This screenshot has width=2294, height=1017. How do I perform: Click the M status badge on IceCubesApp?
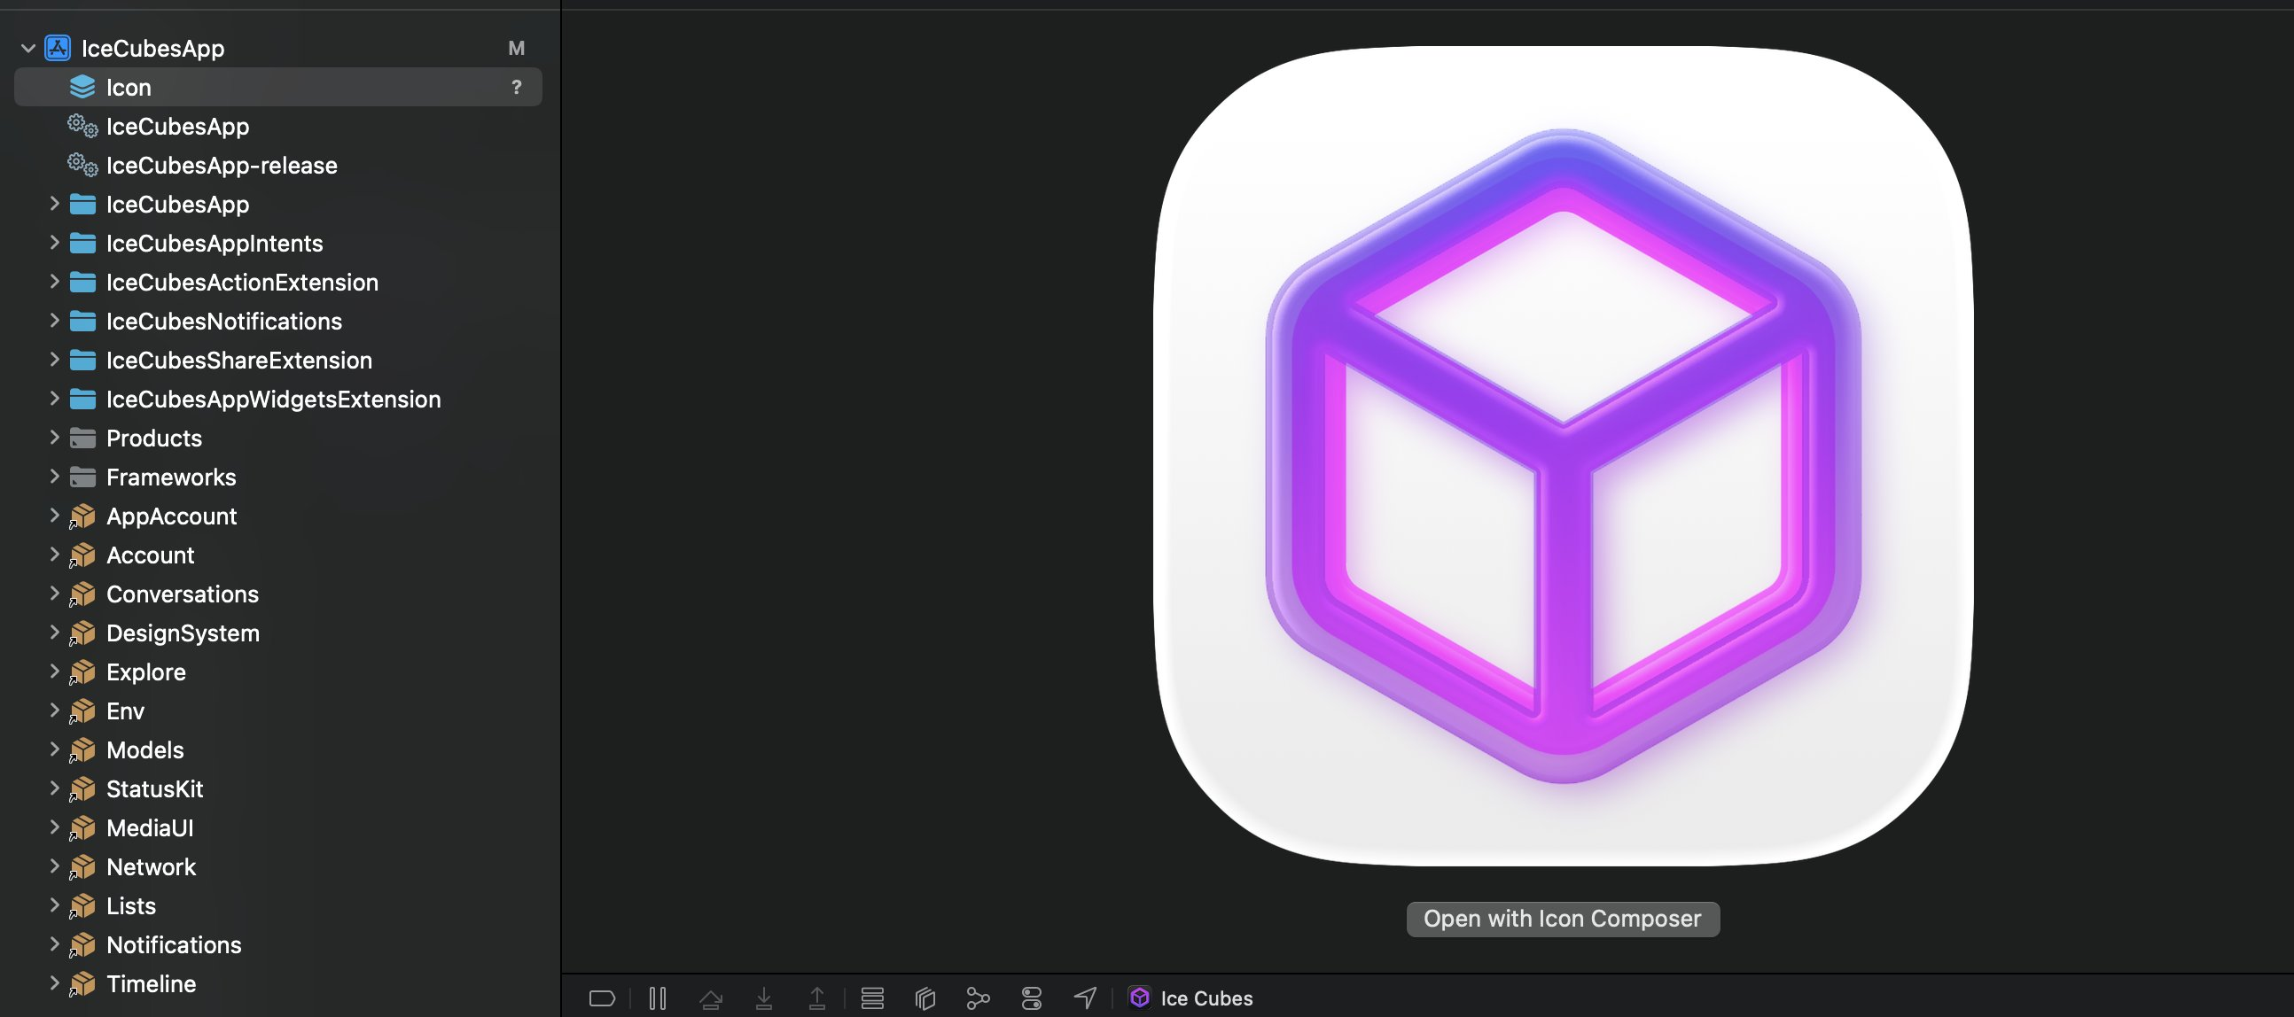point(517,48)
